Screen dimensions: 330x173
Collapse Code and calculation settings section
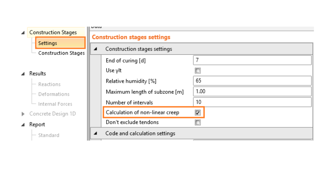click(95, 133)
